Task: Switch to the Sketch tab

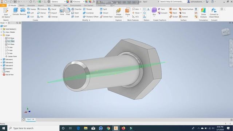Action: point(22,5)
